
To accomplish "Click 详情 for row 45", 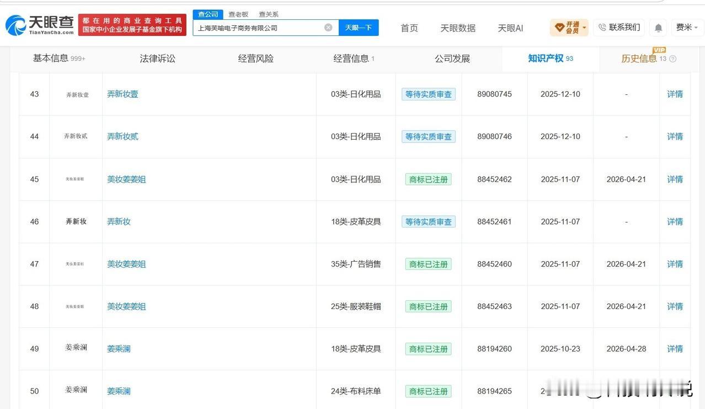I will pyautogui.click(x=675, y=179).
